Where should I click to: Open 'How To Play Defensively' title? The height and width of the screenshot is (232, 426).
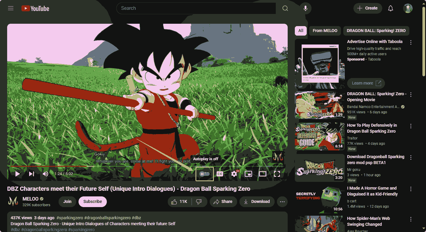point(372,128)
